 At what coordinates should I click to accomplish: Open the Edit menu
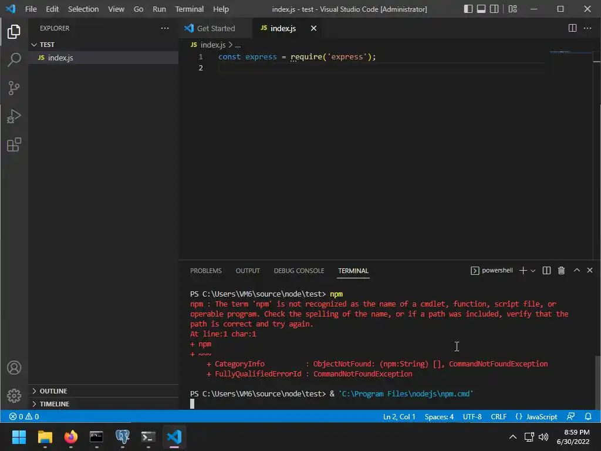[x=52, y=9]
